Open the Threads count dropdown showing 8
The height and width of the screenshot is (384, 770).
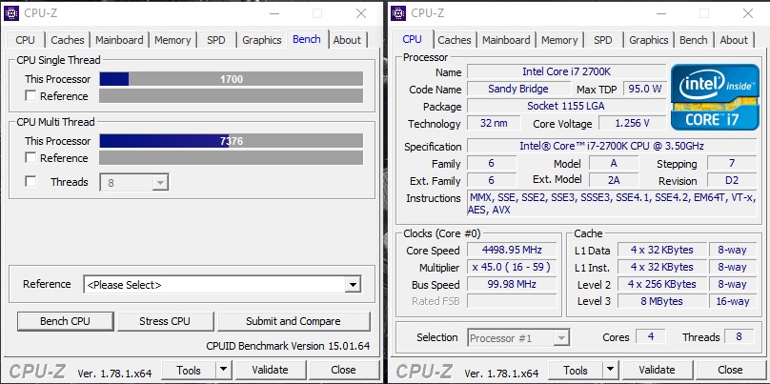coord(134,182)
